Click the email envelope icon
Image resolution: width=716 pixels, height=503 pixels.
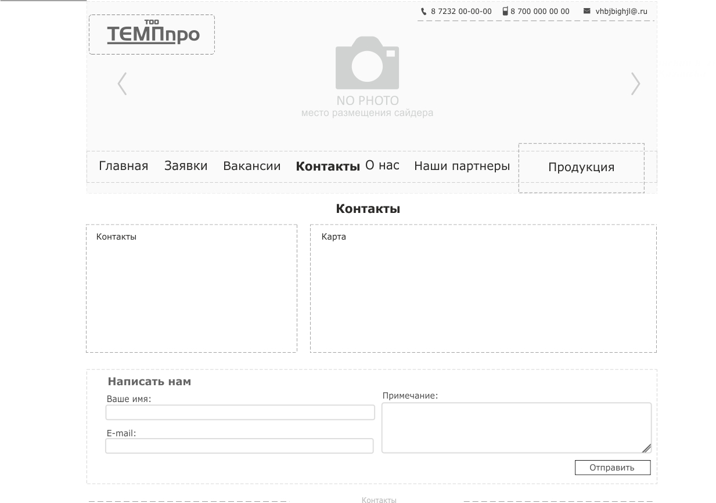[x=587, y=11]
